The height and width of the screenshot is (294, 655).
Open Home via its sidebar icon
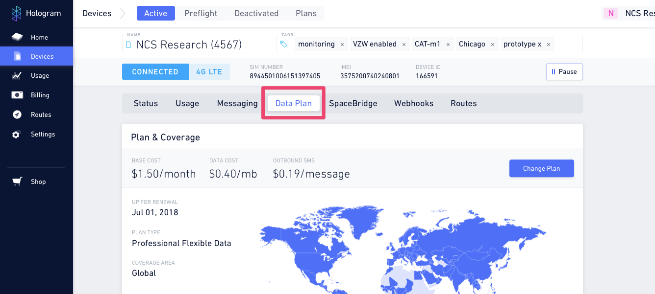(17, 37)
